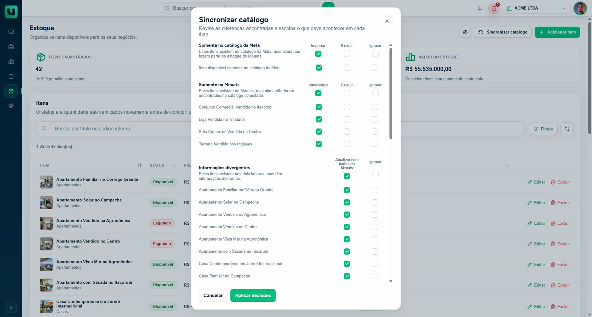
Task: Open the bar chart icon in the sidebar
Action: [11, 62]
